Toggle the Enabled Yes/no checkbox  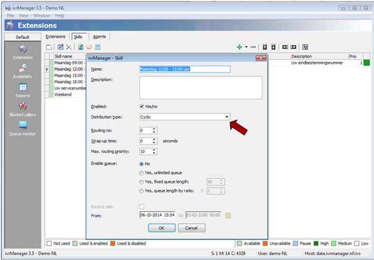pyautogui.click(x=142, y=106)
